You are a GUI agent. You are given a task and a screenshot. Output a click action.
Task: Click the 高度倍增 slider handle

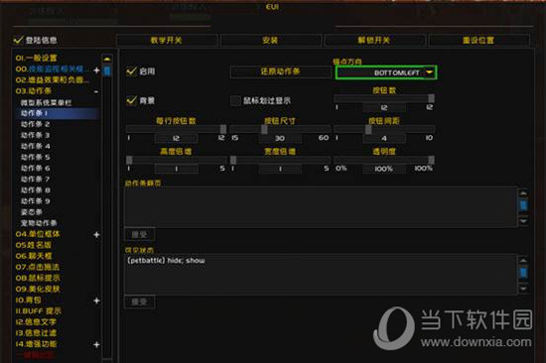129,160
